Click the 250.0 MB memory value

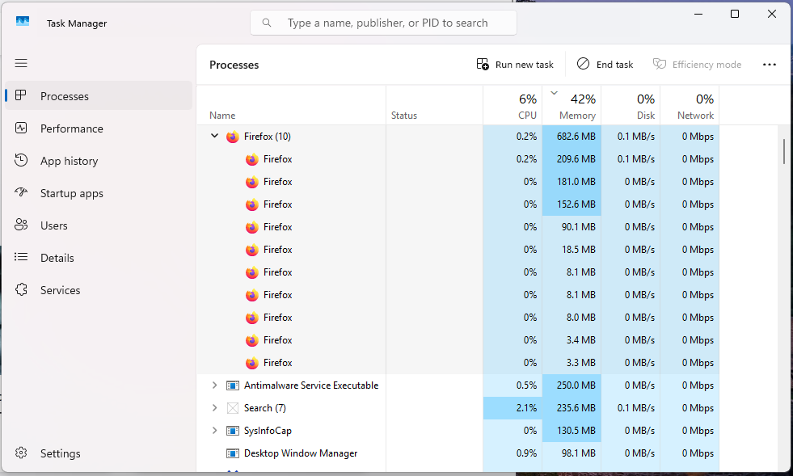click(x=576, y=385)
